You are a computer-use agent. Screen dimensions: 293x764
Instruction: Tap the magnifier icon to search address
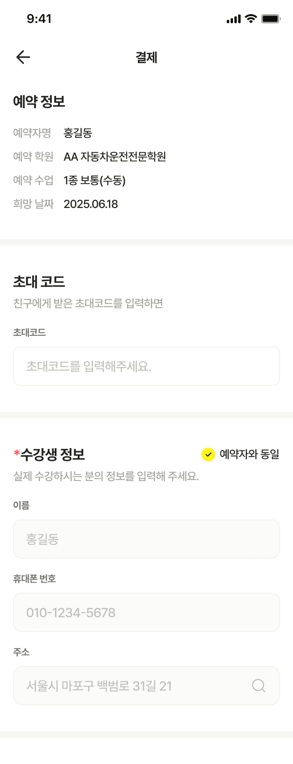[259, 686]
